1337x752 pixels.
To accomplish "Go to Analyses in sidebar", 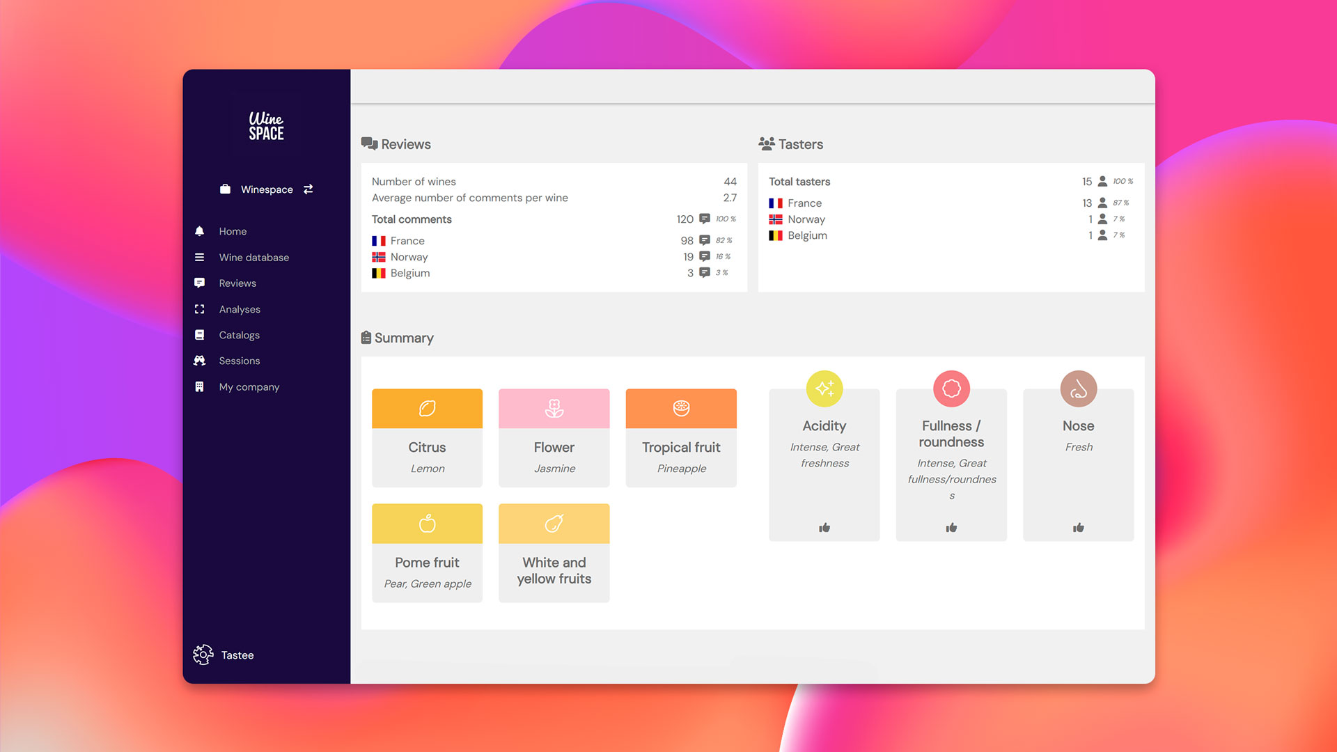I will point(240,309).
